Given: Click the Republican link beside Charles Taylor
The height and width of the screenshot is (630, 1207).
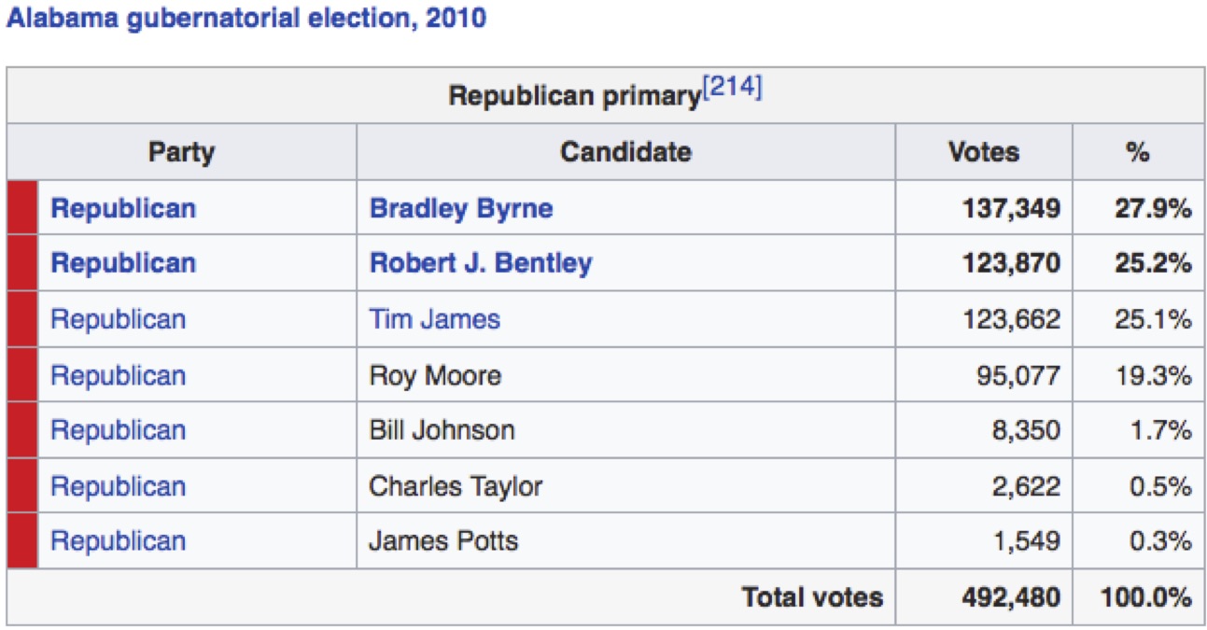Looking at the screenshot, I should (x=118, y=486).
